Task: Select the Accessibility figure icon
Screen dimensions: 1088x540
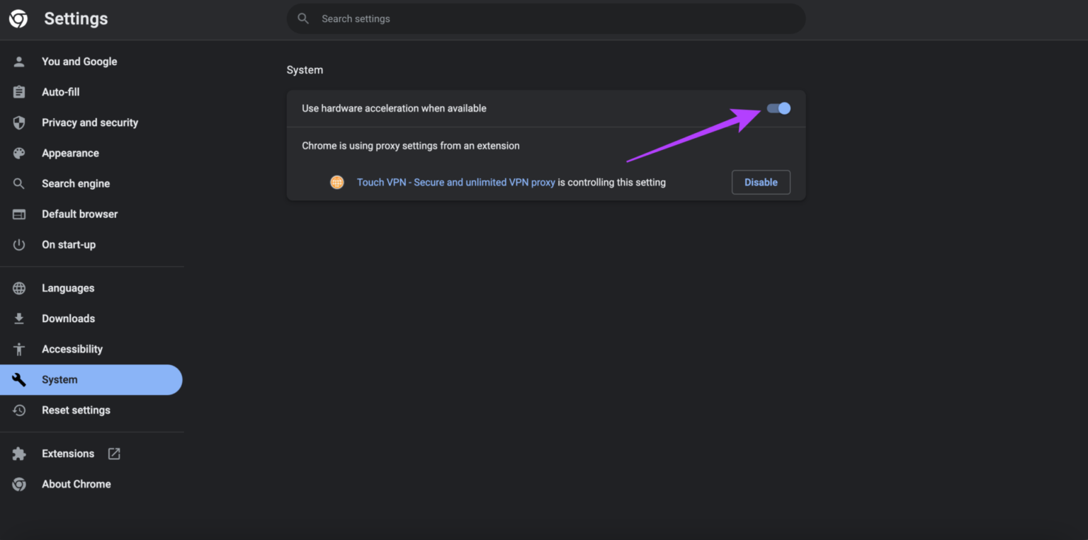Action: pos(18,348)
